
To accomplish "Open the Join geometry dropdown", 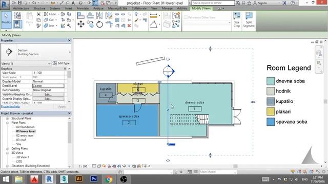I will tap(57, 26).
